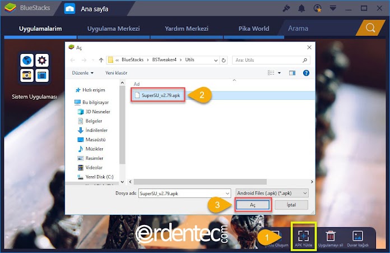390x253 pixels.
Task: Expand the address path dropdown
Action: [216, 60]
